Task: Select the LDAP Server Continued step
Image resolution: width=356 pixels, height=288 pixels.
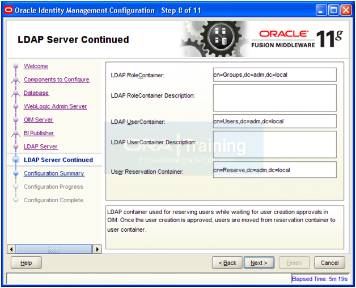Action: pos(58,160)
